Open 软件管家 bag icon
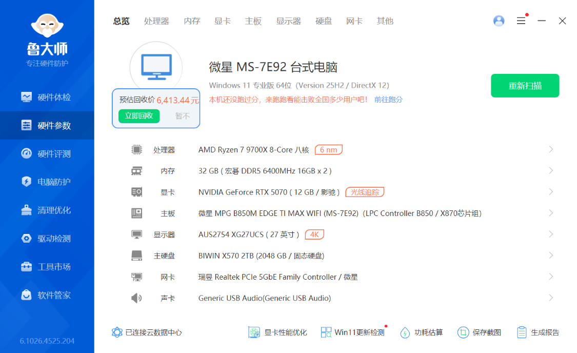The image size is (577, 353). (27, 295)
